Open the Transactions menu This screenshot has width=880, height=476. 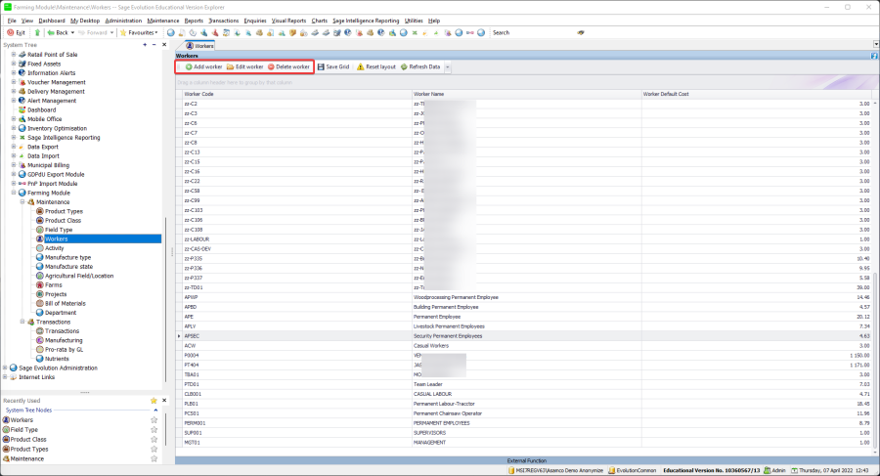coord(224,20)
